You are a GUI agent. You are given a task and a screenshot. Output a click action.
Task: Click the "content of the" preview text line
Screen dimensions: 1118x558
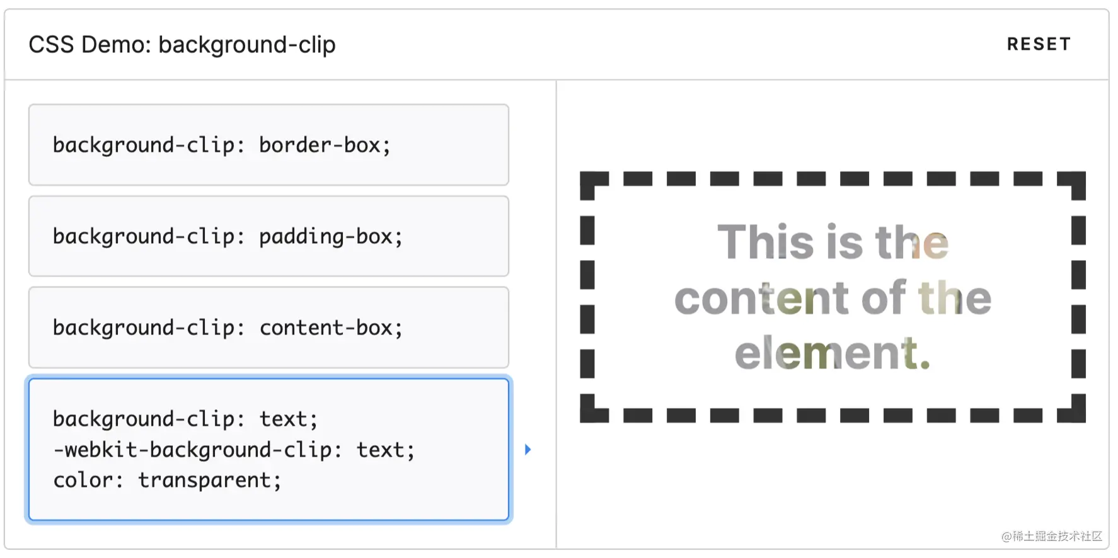point(833,297)
